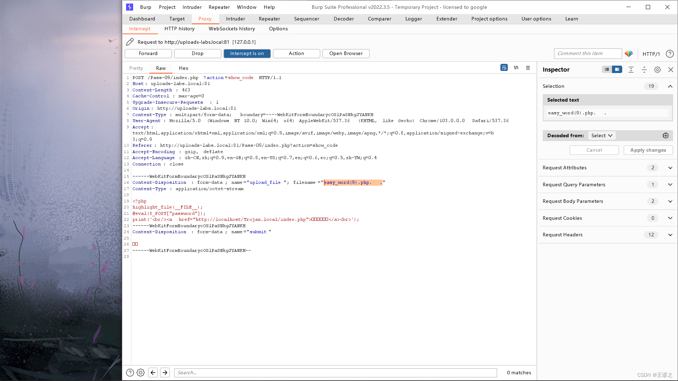This screenshot has height=381, width=678.
Task: Switch to the Comparer tab
Action: coord(380,19)
